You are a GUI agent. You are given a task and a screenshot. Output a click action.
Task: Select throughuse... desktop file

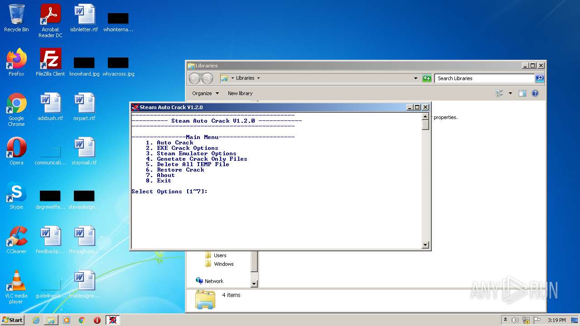(84, 240)
